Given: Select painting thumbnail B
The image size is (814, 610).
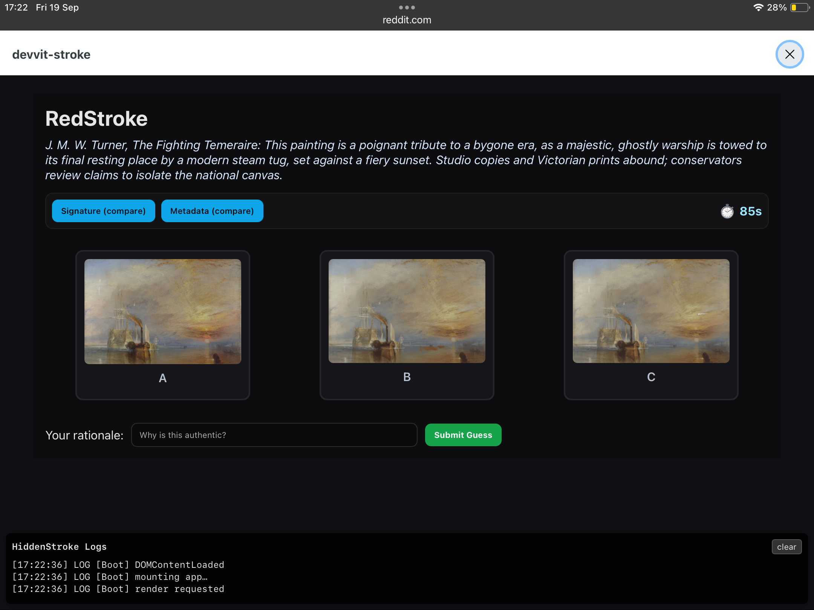Looking at the screenshot, I should [x=407, y=311].
